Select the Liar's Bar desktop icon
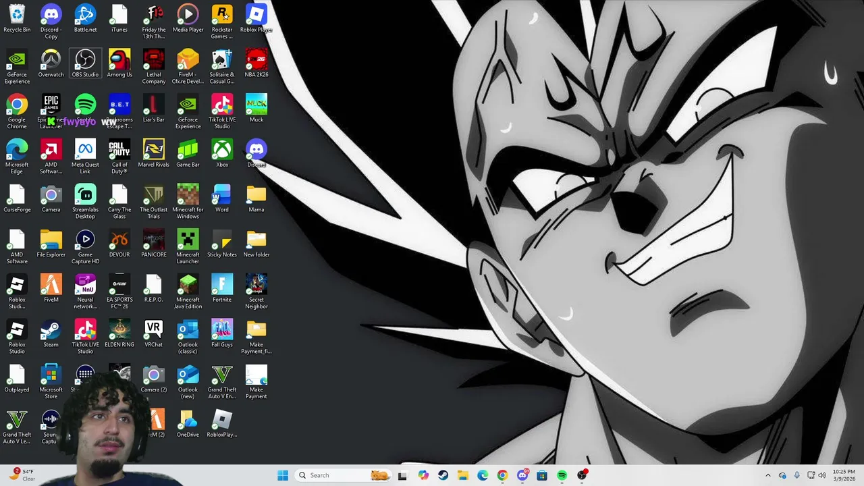The image size is (864, 486). tap(154, 109)
